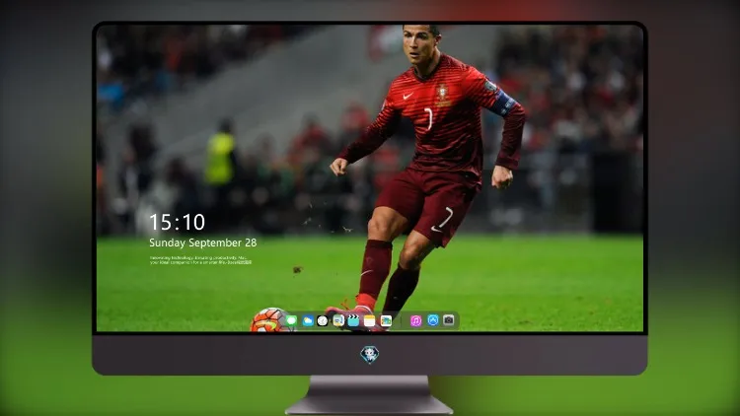Launch the pink Music app in the dock
Image resolution: width=740 pixels, height=416 pixels.
coord(415,320)
